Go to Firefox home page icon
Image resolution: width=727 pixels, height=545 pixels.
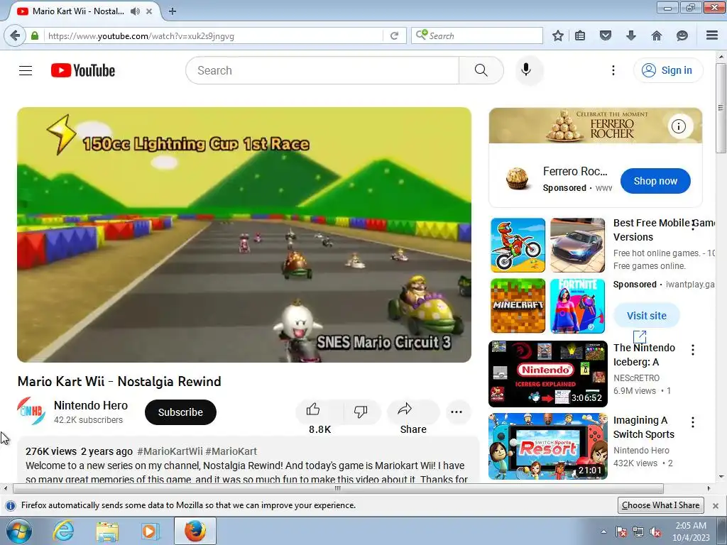(x=657, y=35)
